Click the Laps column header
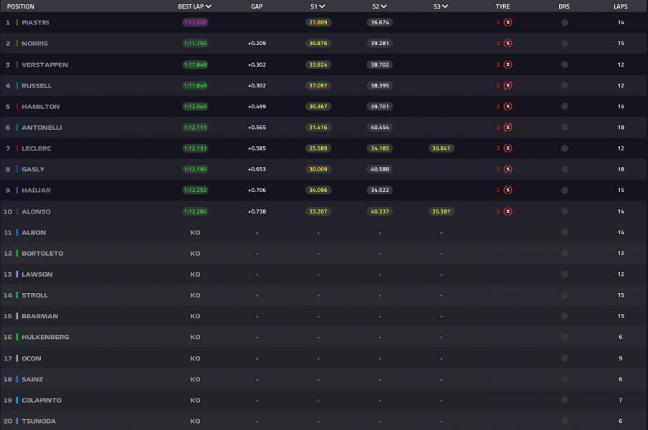This screenshot has width=648, height=430. click(x=620, y=6)
